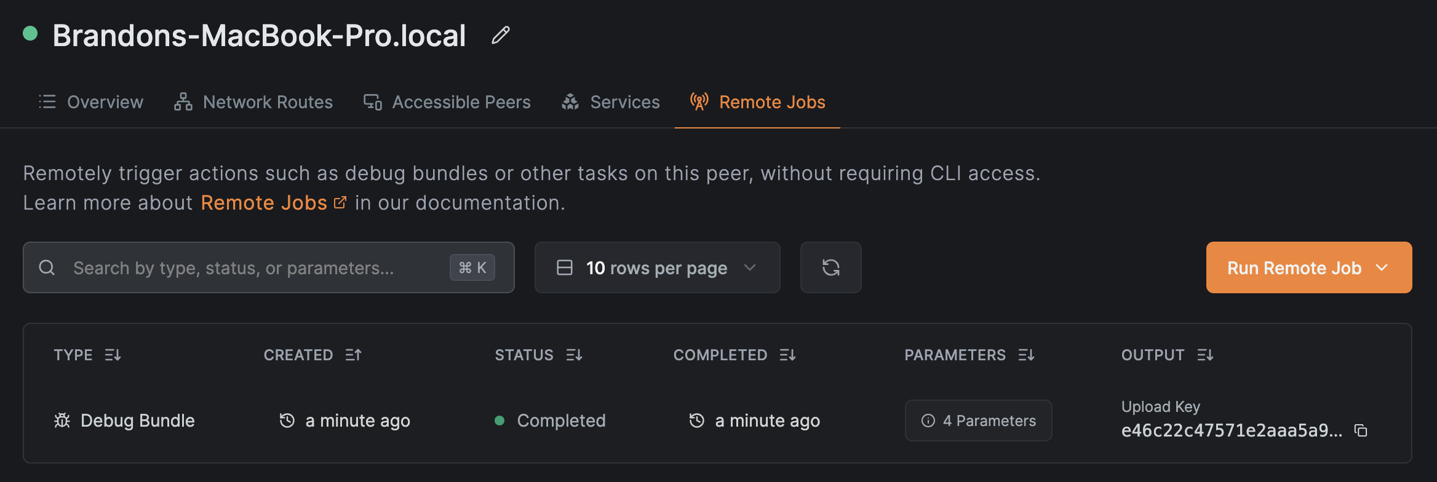Viewport: 1437px width, 482px height.
Task: Focus the job search input field
Action: (258, 267)
